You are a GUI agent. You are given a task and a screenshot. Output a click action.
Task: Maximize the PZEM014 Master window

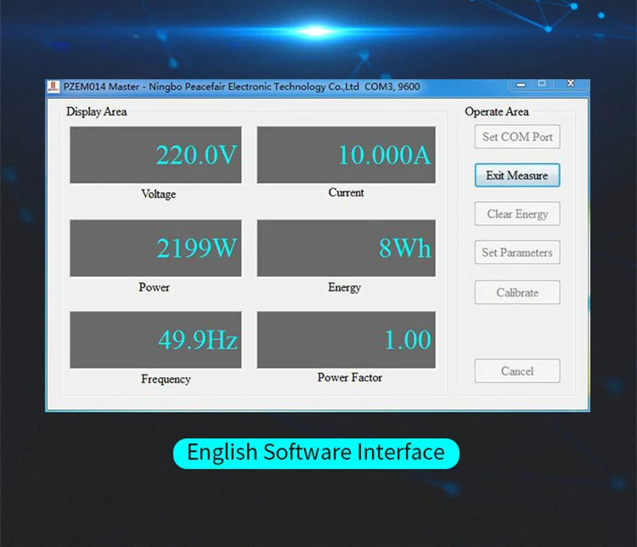click(542, 83)
